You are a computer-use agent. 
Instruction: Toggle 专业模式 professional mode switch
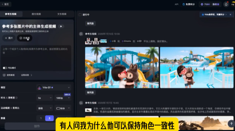pos(5,68)
